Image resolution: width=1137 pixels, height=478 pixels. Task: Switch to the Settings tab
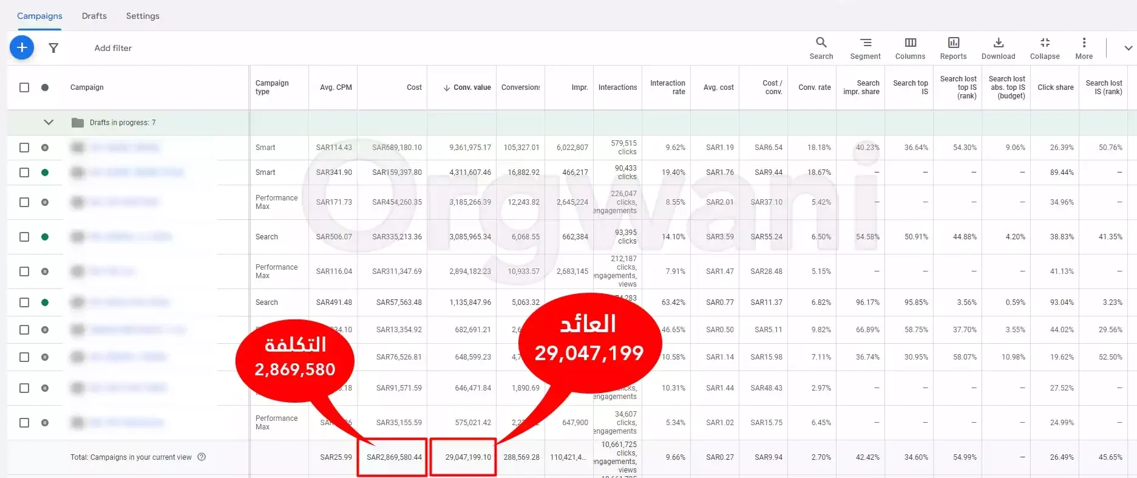click(x=143, y=16)
